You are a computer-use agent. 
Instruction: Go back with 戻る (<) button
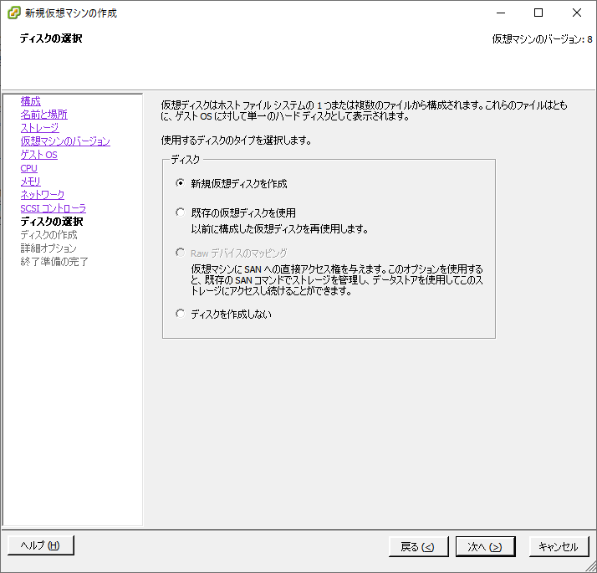point(418,547)
